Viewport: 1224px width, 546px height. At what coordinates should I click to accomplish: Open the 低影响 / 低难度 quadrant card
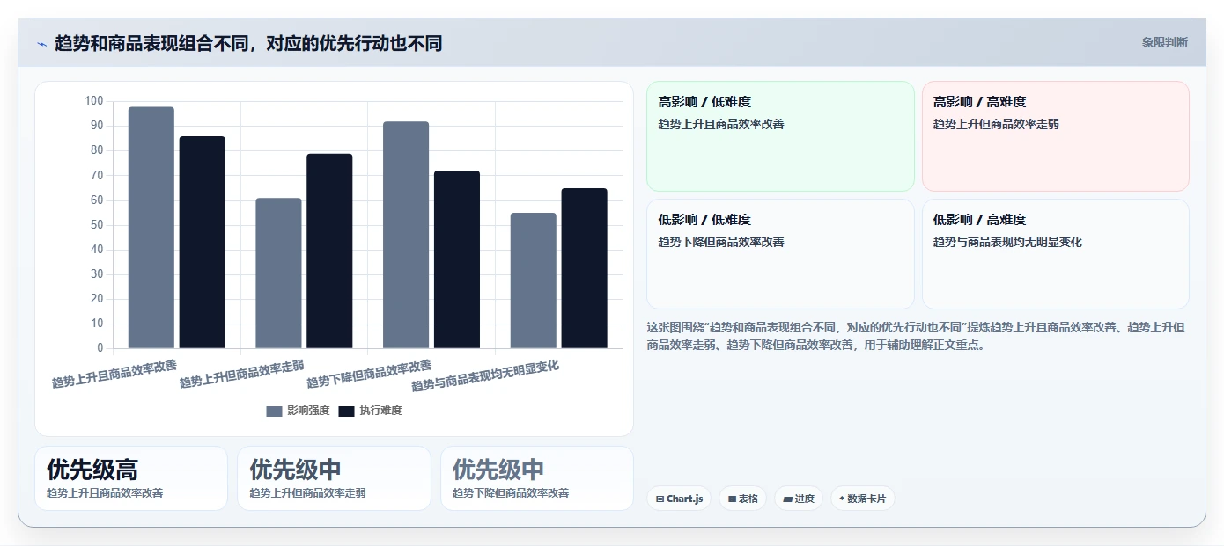pos(780,254)
